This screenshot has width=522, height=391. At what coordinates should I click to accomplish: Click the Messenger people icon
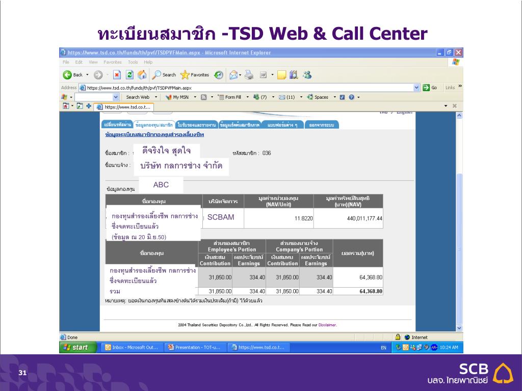click(x=307, y=75)
